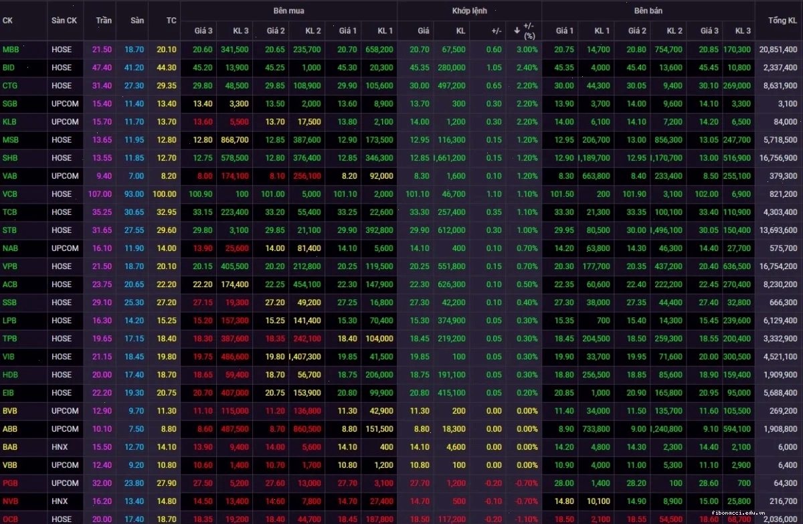Click BID matched volume 280,000
This screenshot has width=803, height=524.
(450, 68)
